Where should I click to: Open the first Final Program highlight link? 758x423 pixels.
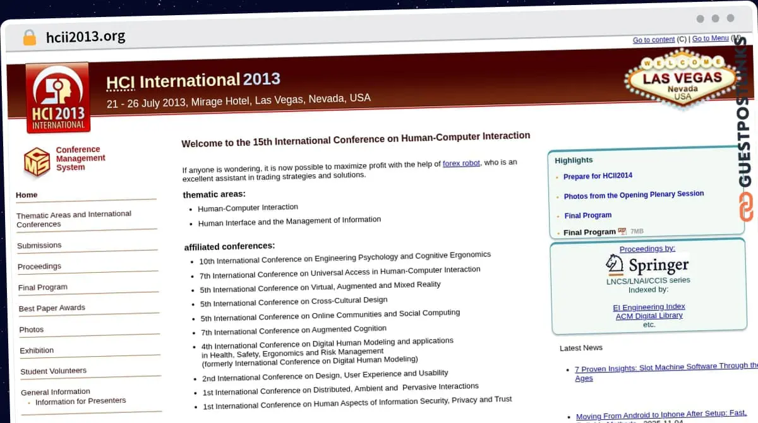point(588,215)
